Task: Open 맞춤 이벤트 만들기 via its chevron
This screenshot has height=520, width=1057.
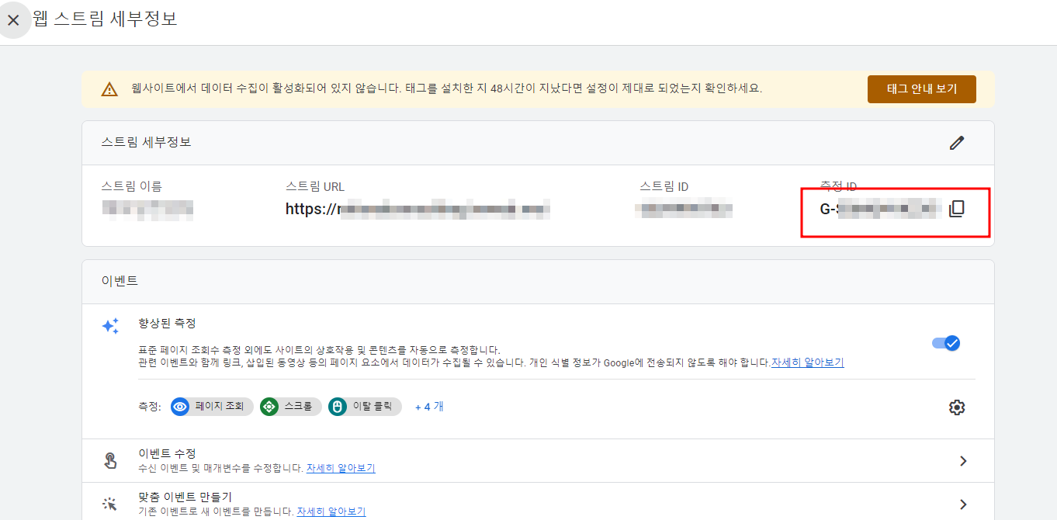Action: tap(963, 504)
